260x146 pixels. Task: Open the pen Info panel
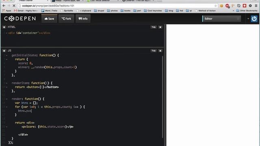83,19
